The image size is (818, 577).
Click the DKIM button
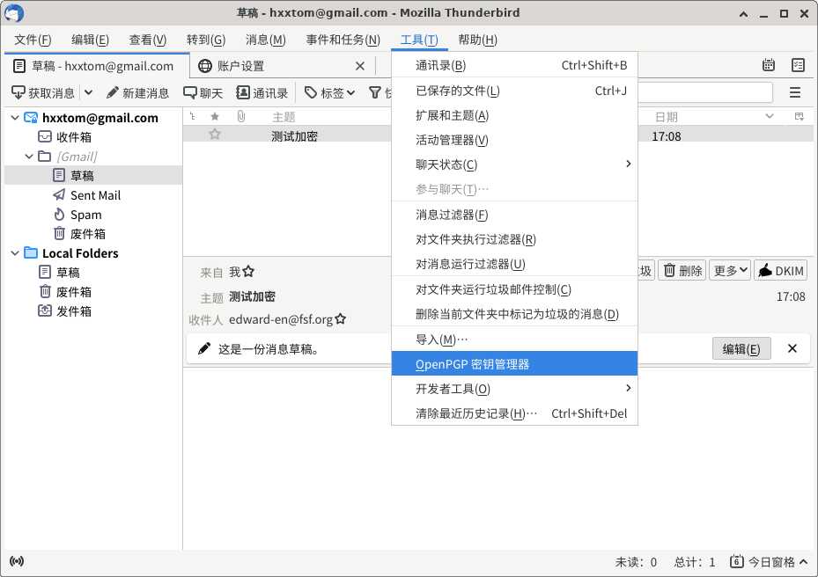[780, 271]
